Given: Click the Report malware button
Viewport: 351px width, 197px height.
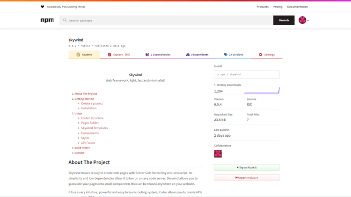Looking at the screenshot, I should pyautogui.click(x=247, y=177).
